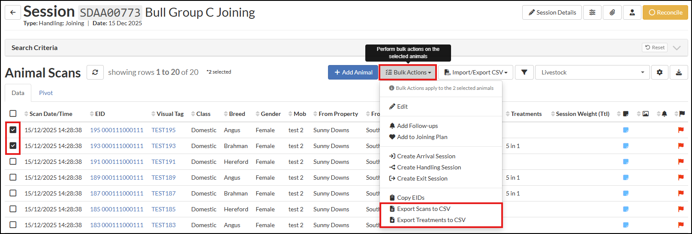
Task: Click the red flag in the TEST191 row
Action: tap(680, 162)
